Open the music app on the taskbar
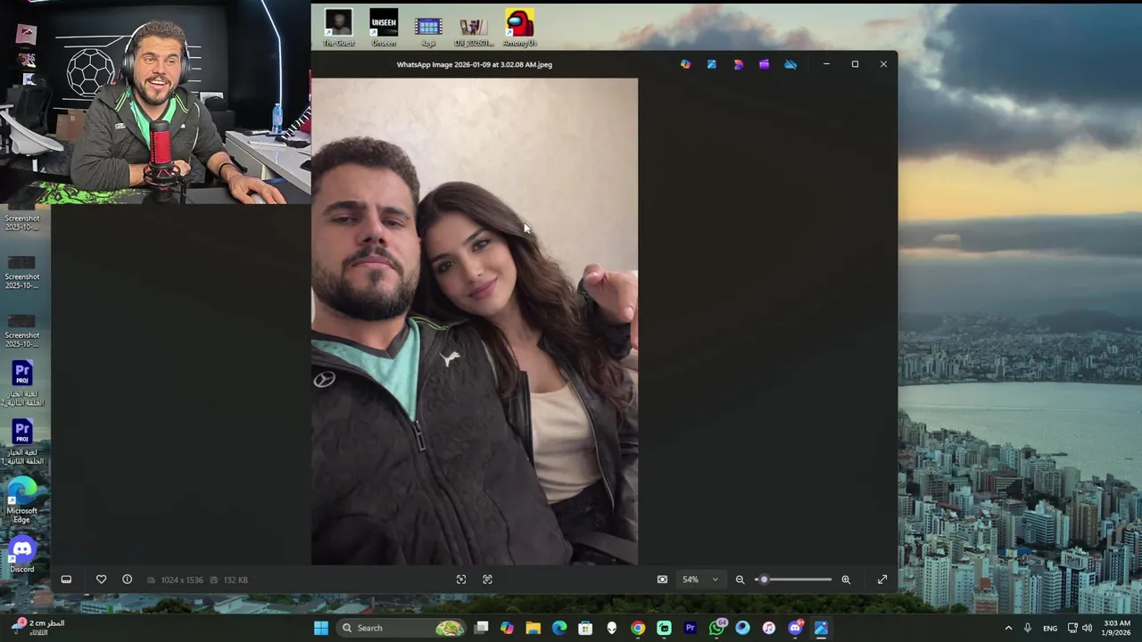The image size is (1142, 642). [769, 628]
